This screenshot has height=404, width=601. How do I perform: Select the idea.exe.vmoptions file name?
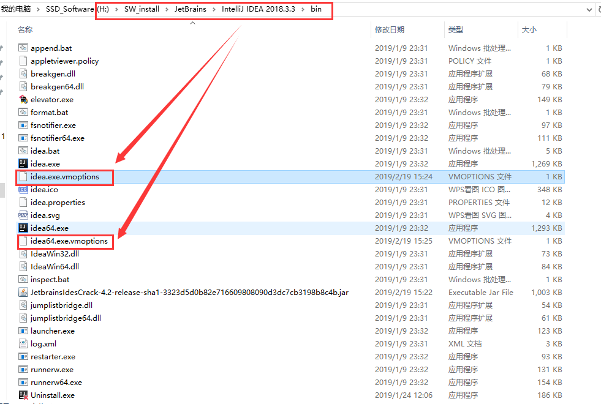coord(65,176)
